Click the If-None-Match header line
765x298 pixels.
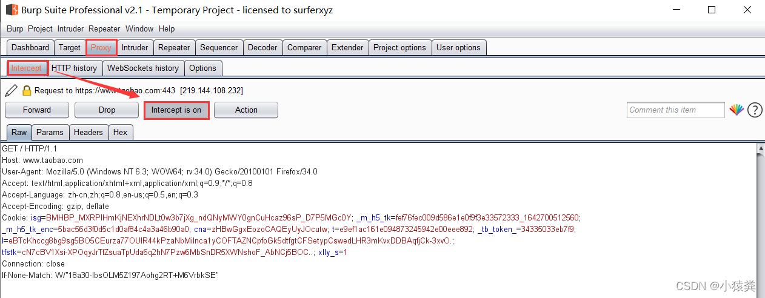[110, 276]
